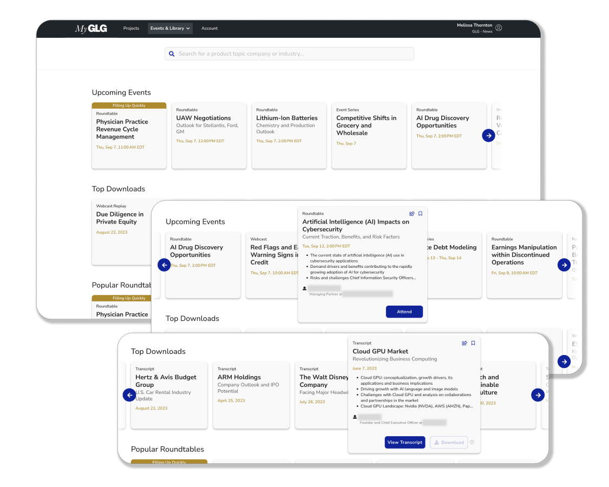Screen dimensions: 609x487
Task: Click next arrow beside Earnings Manipulation card
Action: (x=564, y=265)
